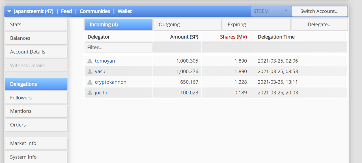The width and height of the screenshot is (362, 163).
Task: Click the avatar icon beside tomoyan
Action: 90,61
